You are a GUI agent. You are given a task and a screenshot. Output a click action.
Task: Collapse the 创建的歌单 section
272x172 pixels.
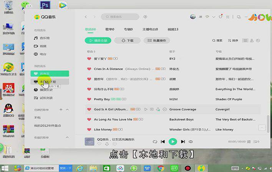click(x=67, y=110)
